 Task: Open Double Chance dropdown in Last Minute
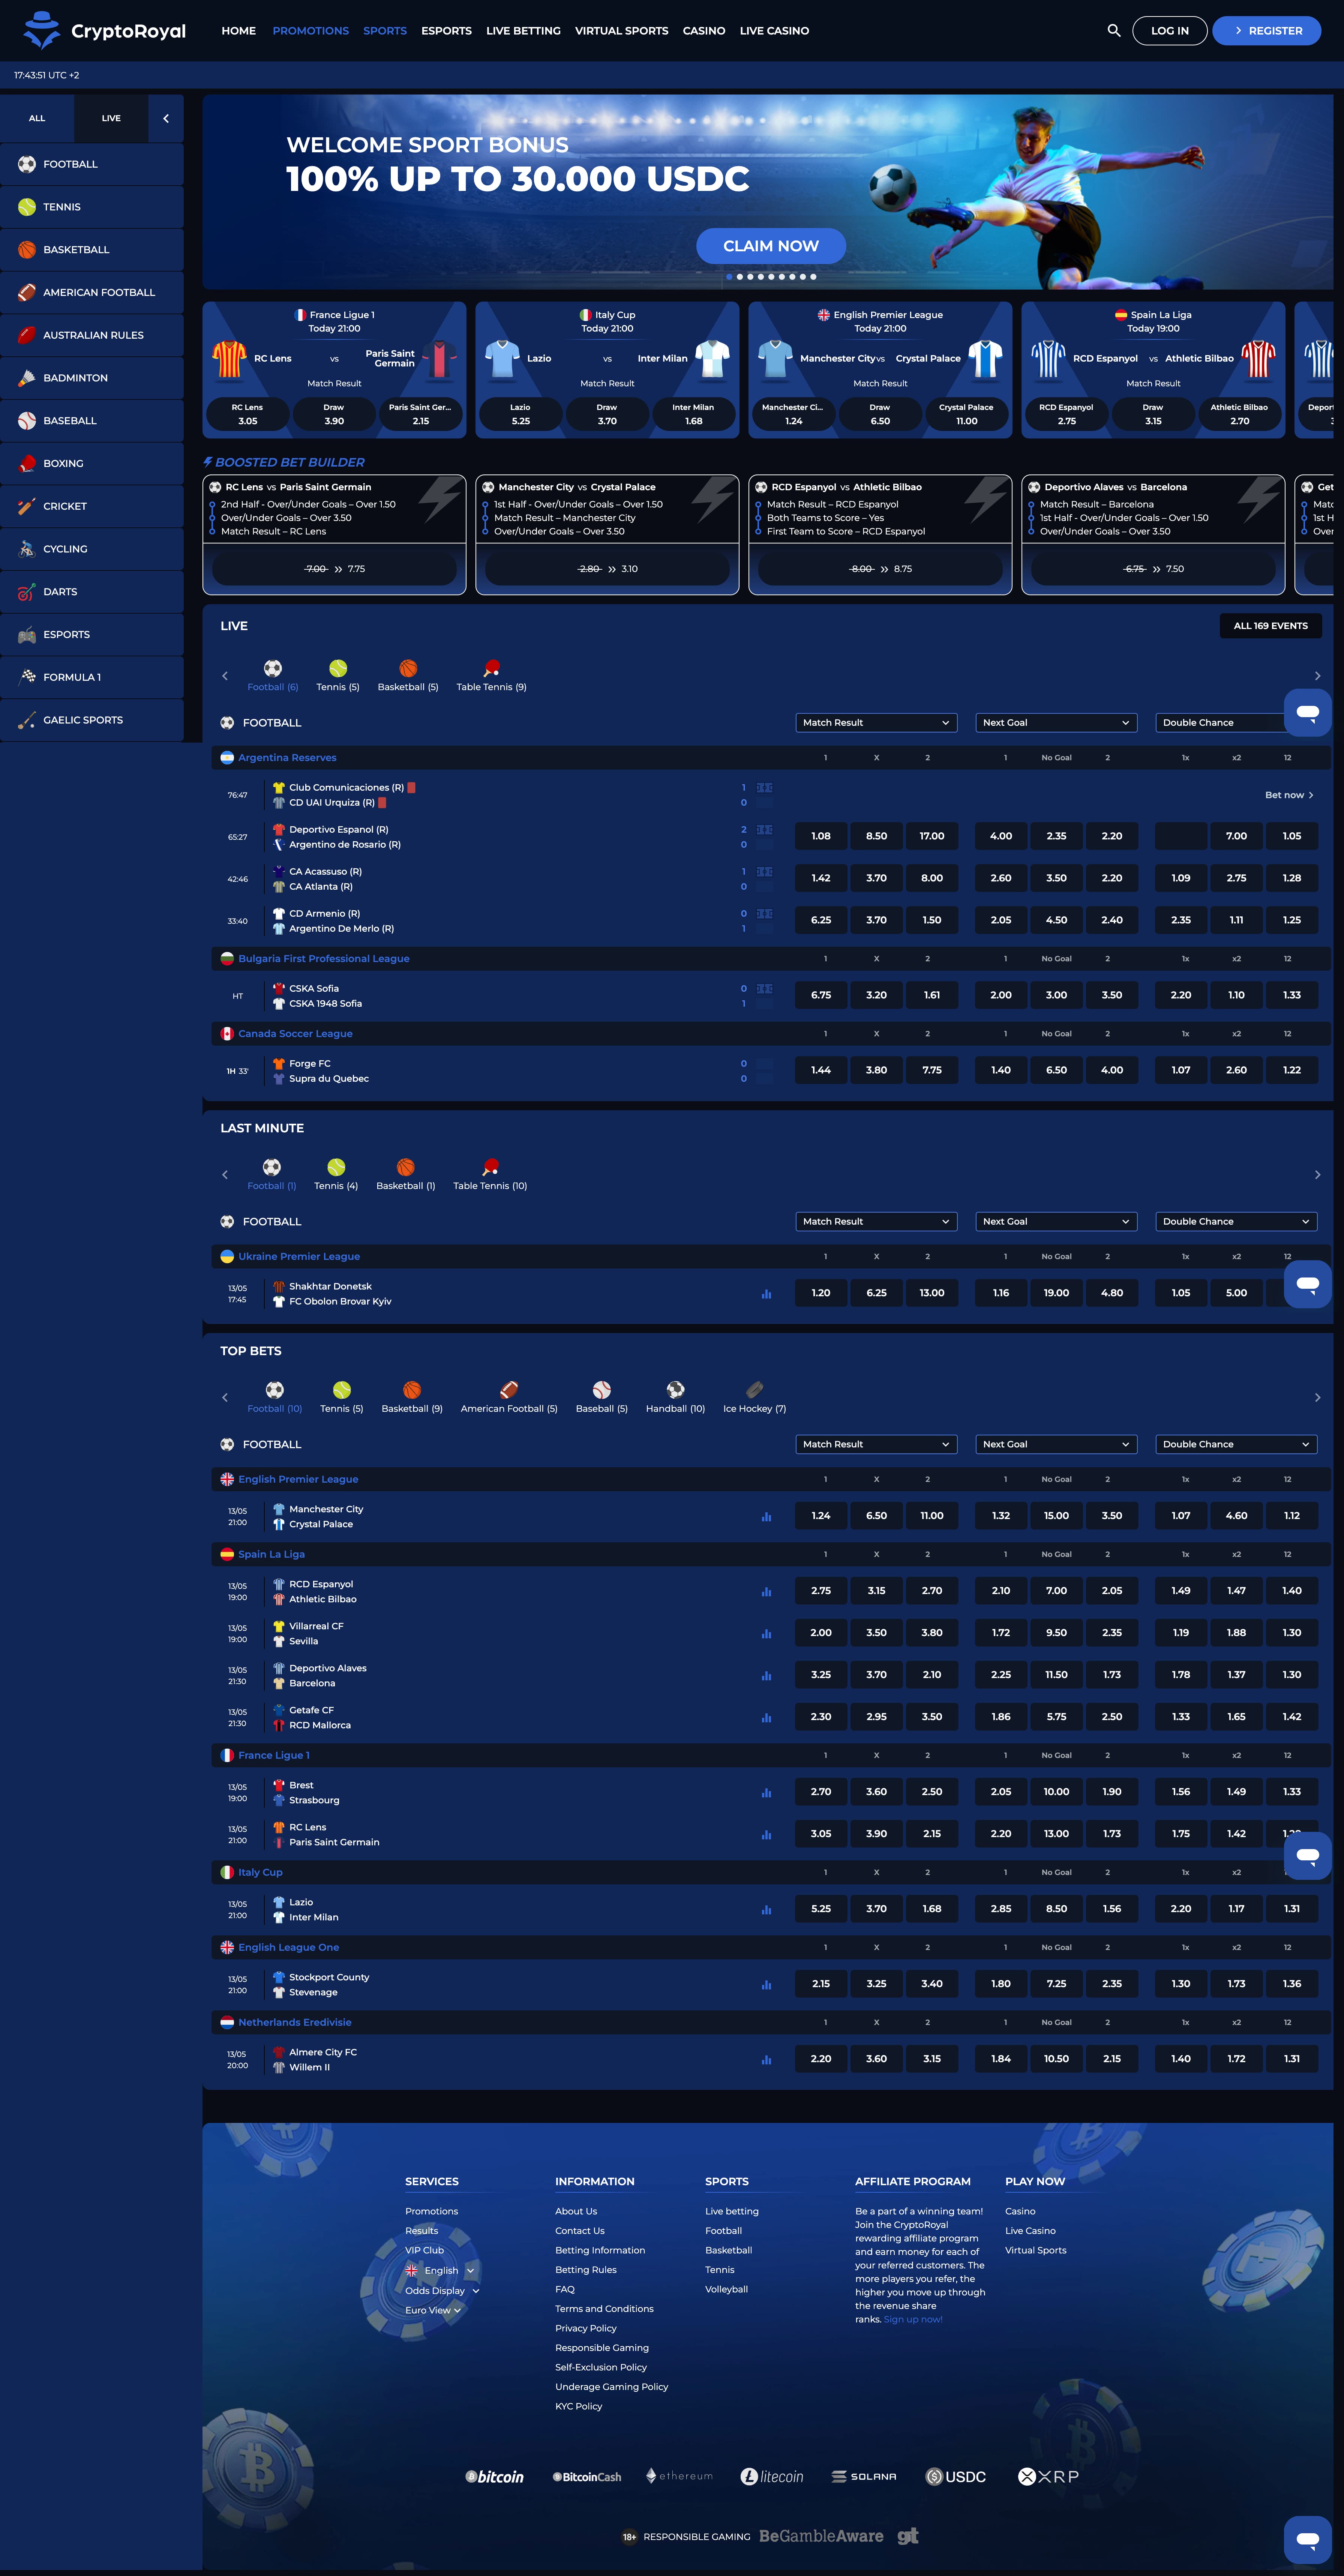pyautogui.click(x=1236, y=1222)
